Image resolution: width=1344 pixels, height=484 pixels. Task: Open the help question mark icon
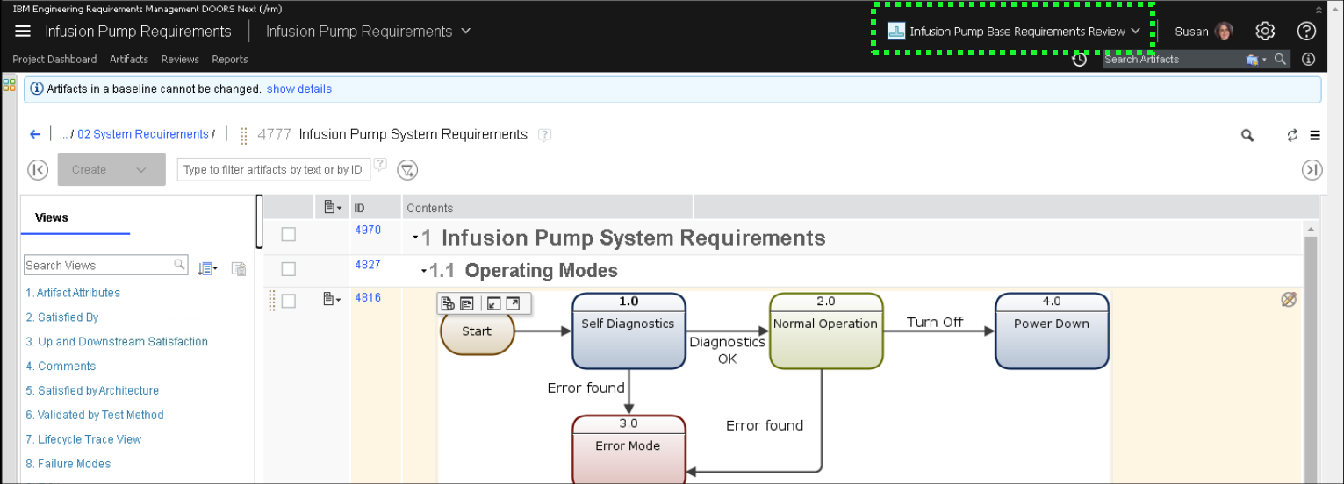click(1306, 32)
